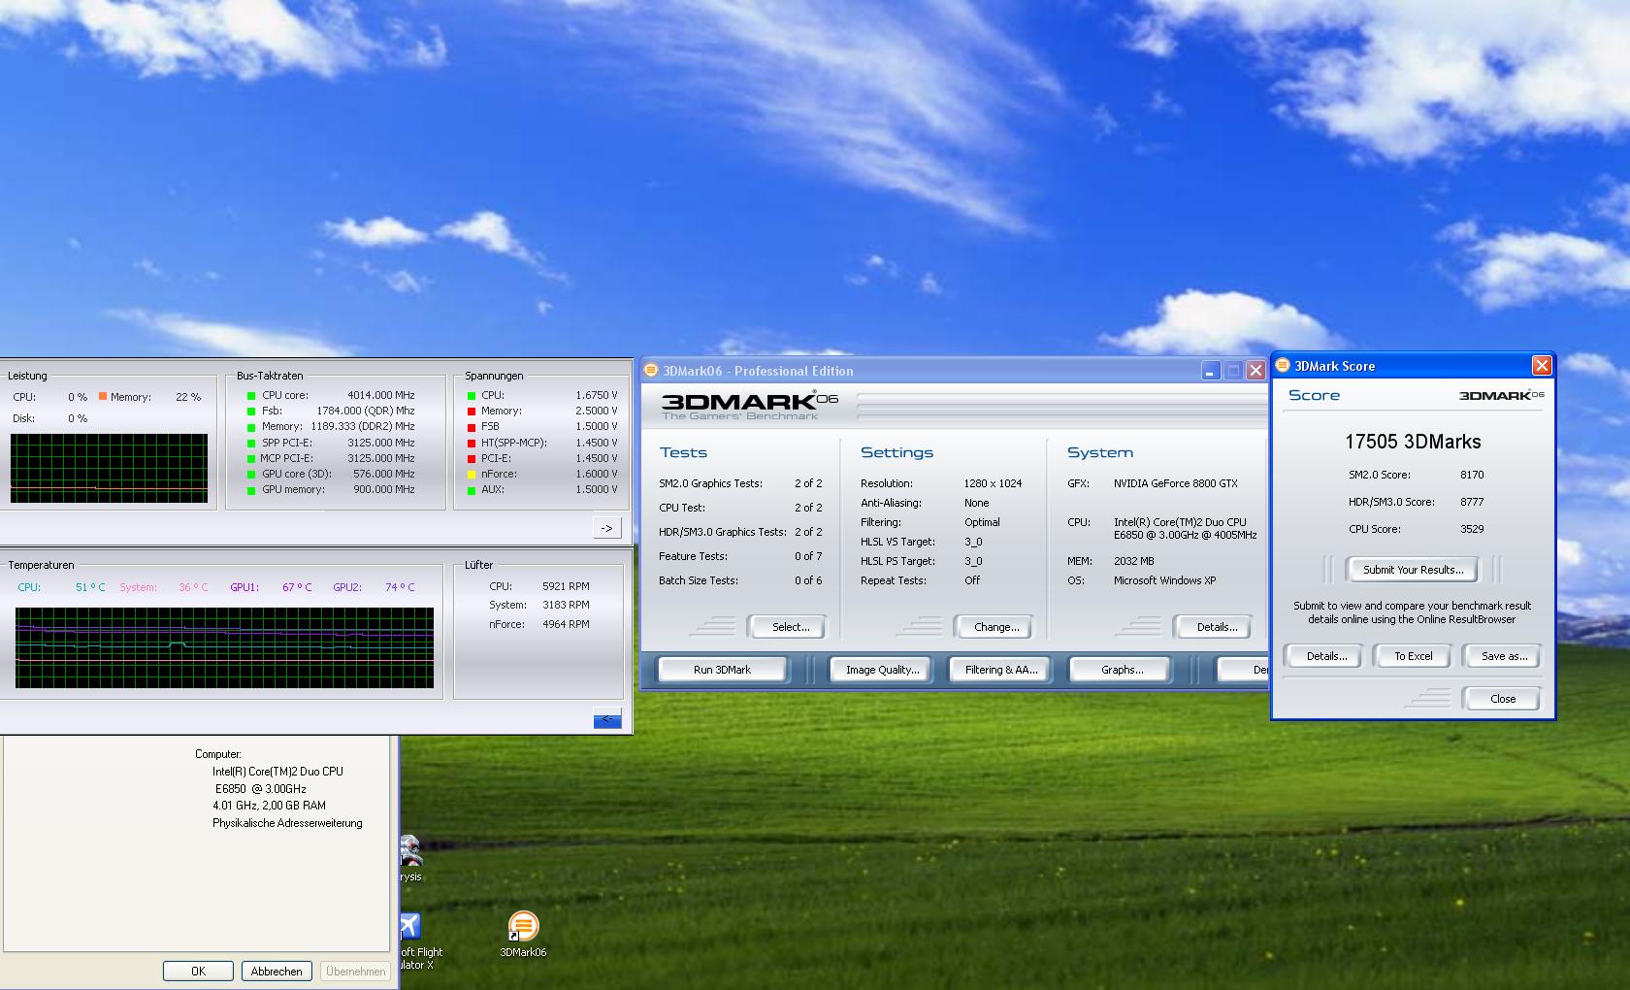Export the score with To Excel
1630x990 pixels.
point(1413,656)
